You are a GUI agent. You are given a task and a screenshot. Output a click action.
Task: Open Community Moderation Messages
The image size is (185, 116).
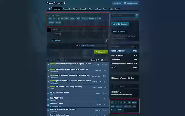[122, 95]
